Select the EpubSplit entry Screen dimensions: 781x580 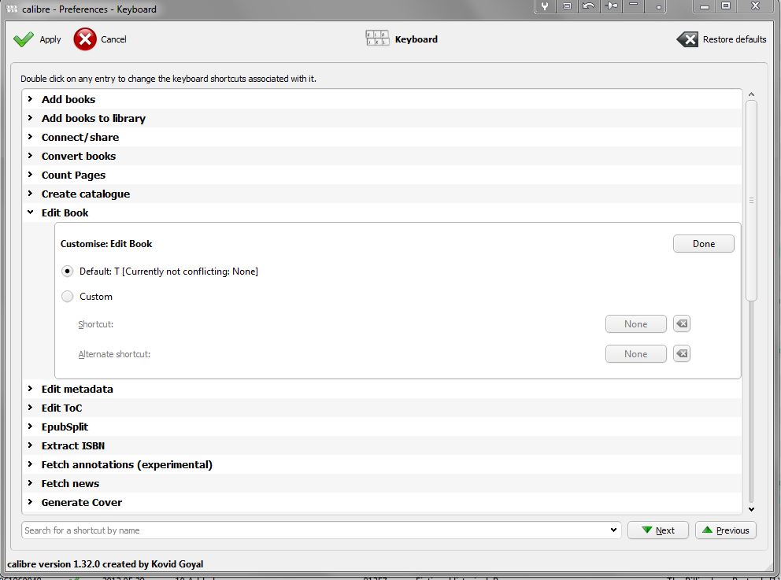65,427
